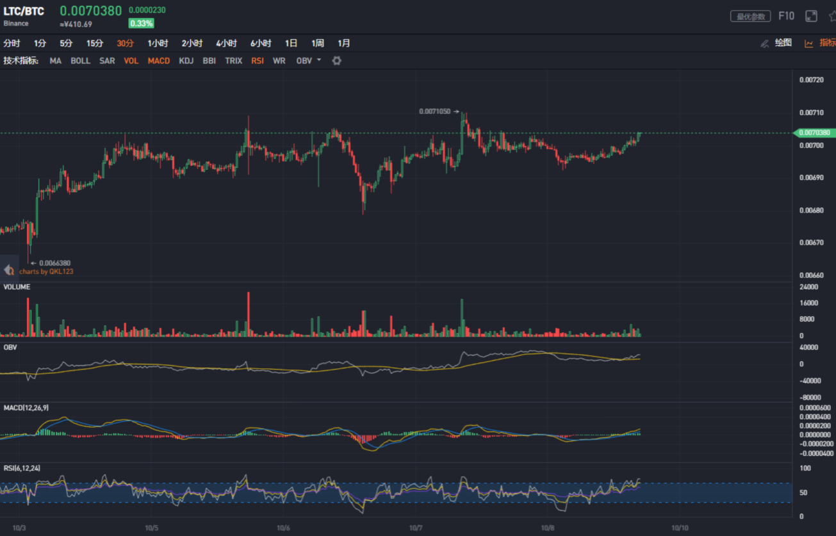
Task: Click the 0.0066380 low price label
Action: [54, 263]
